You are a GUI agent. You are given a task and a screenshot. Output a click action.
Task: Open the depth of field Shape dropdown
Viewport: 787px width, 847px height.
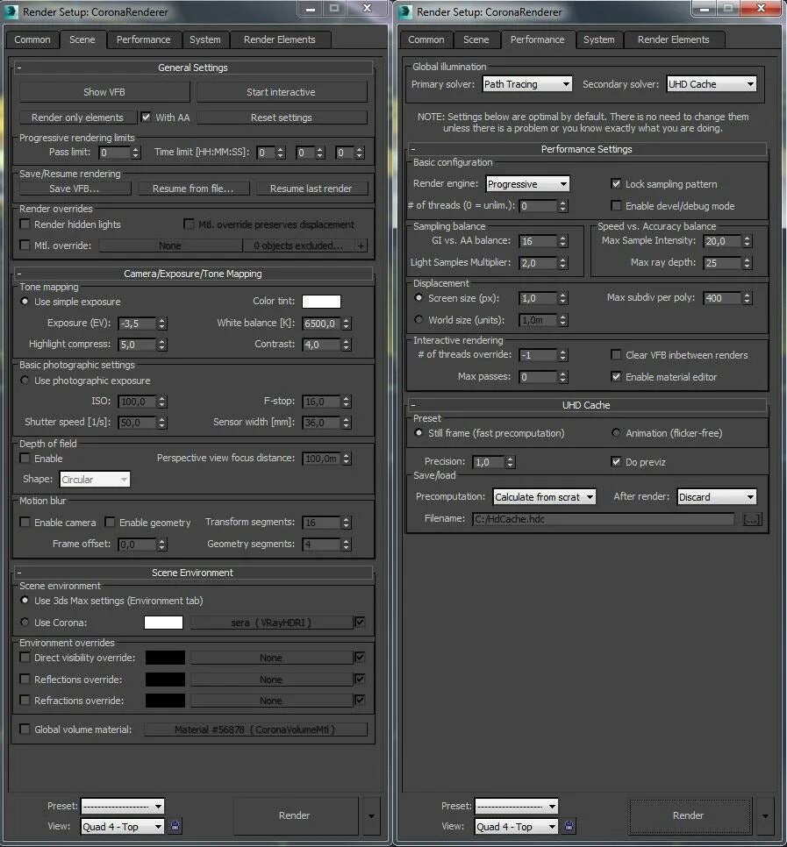pyautogui.click(x=95, y=480)
